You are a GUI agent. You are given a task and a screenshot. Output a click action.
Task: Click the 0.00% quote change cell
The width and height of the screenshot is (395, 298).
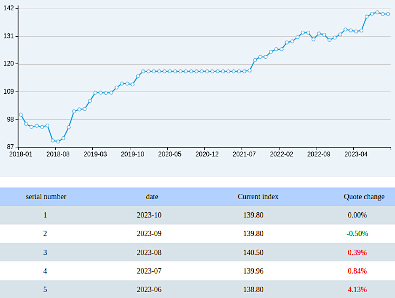[x=357, y=215]
